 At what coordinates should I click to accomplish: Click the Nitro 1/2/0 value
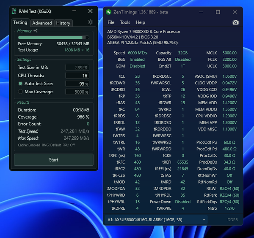coord(229,208)
